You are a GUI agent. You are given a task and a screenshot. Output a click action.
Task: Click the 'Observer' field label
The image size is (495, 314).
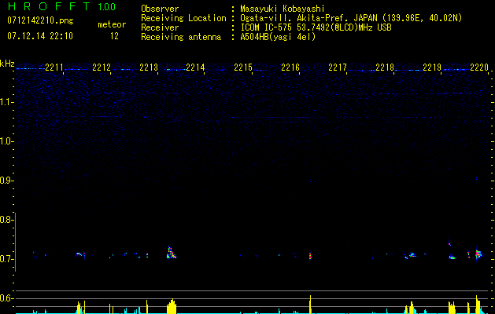pos(160,9)
